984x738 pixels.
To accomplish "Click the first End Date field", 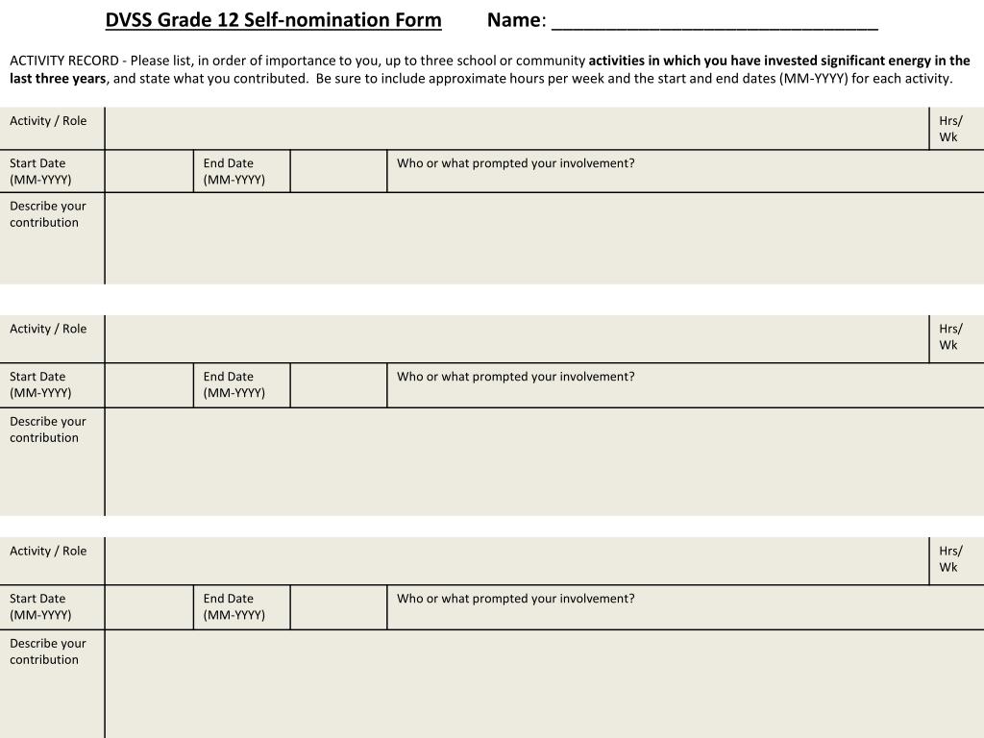I will tap(339, 171).
